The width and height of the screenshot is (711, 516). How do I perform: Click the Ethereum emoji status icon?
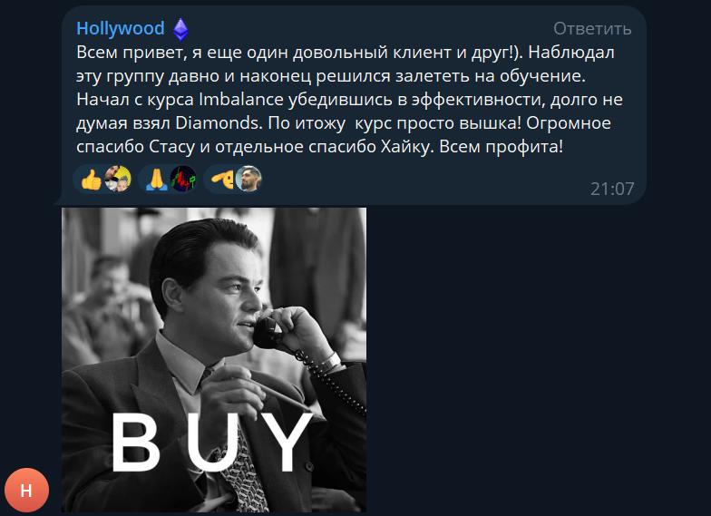coord(181,29)
